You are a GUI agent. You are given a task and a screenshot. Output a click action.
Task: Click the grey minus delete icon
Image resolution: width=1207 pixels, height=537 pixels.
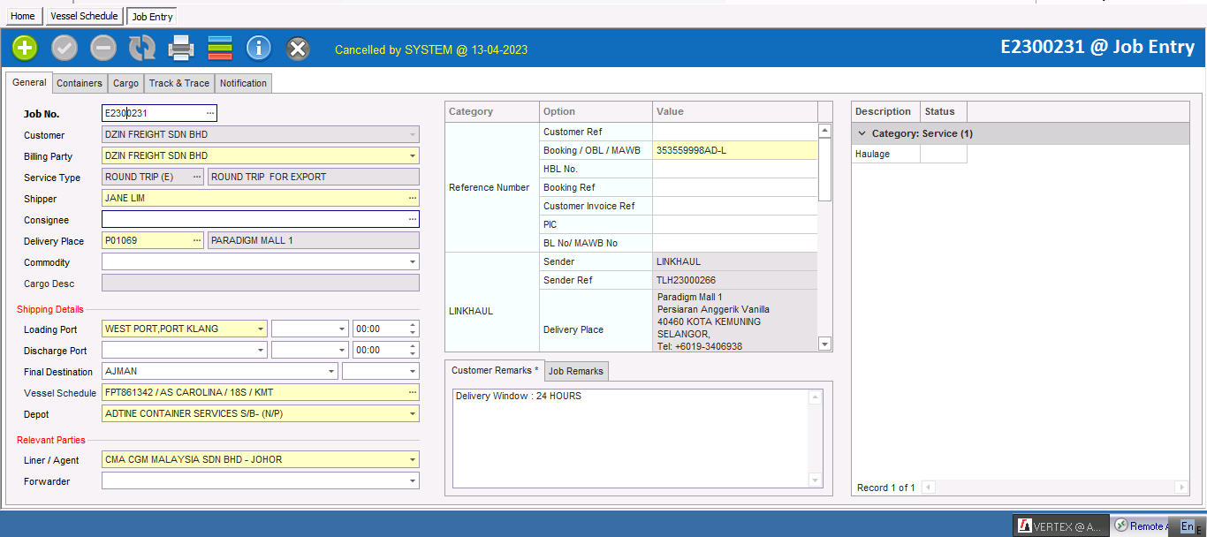103,48
